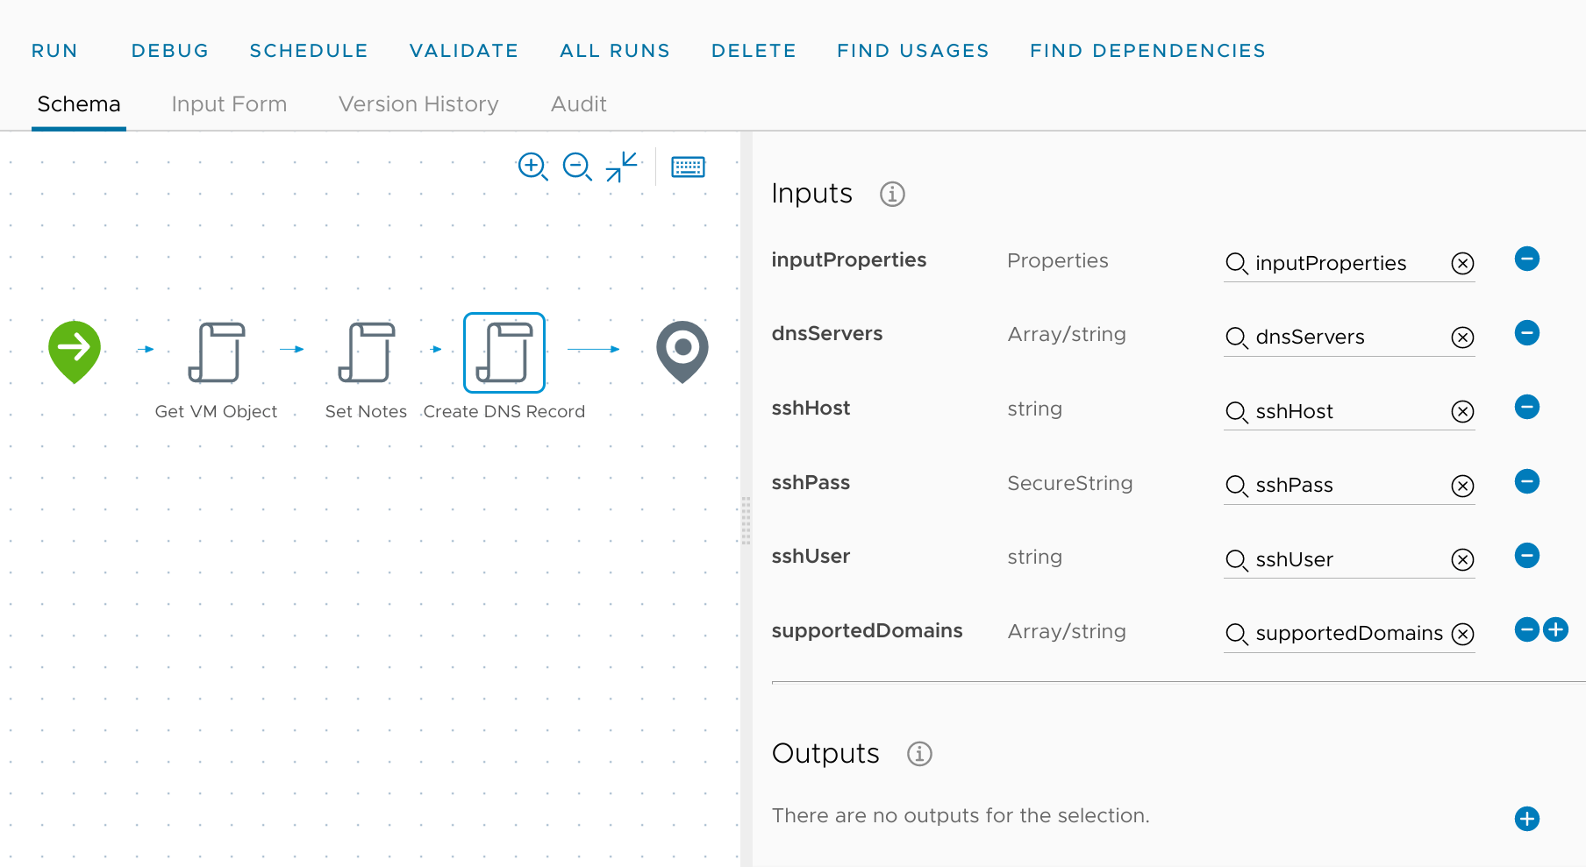
Task: Clear the dnsServers binding
Action: [1462, 338]
